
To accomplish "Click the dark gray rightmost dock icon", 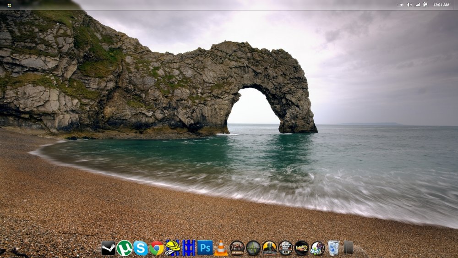I will click(x=349, y=247).
